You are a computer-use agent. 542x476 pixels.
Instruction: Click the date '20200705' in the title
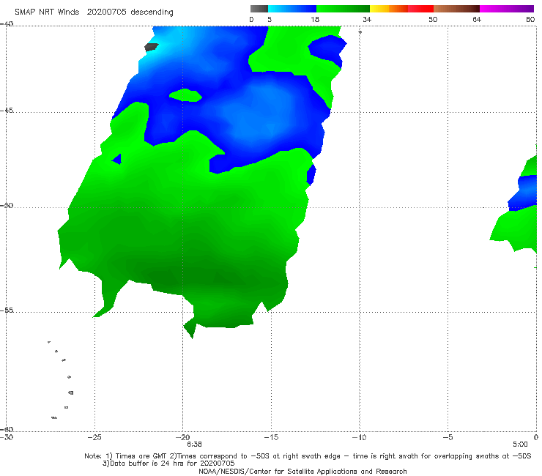(106, 12)
